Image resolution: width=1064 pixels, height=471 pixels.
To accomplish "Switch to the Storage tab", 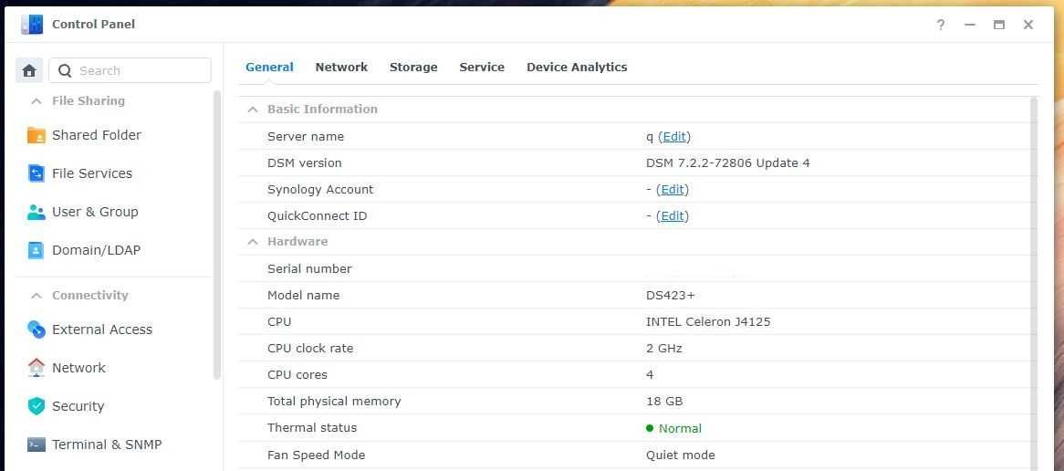I will pyautogui.click(x=413, y=68).
